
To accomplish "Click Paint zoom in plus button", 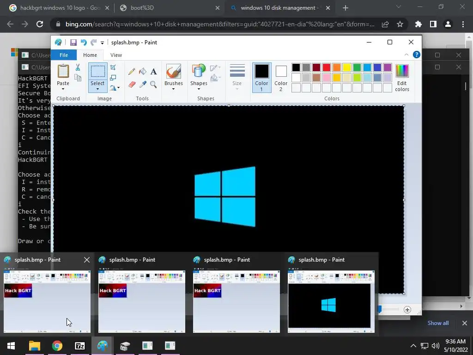I will tap(407, 310).
